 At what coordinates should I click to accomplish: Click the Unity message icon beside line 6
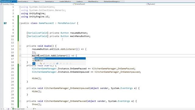5,23
